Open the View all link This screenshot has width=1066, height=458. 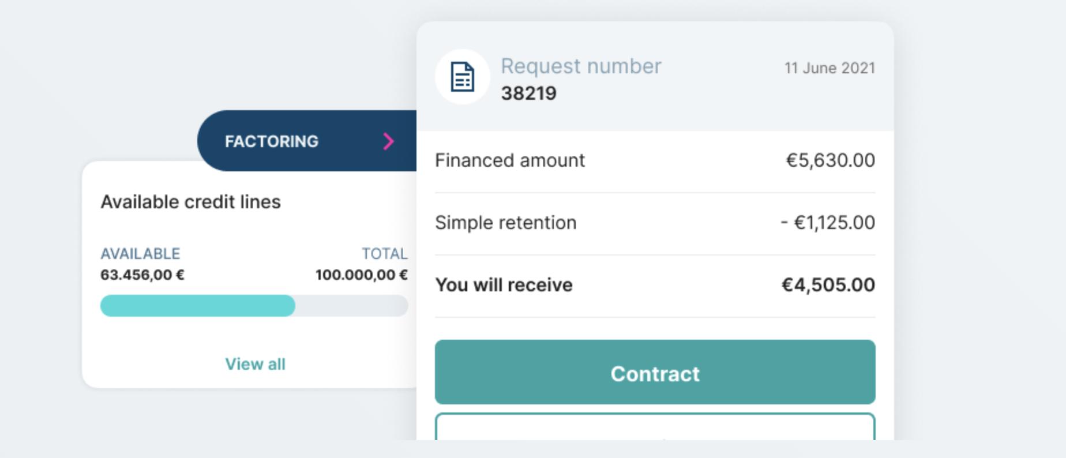[255, 364]
